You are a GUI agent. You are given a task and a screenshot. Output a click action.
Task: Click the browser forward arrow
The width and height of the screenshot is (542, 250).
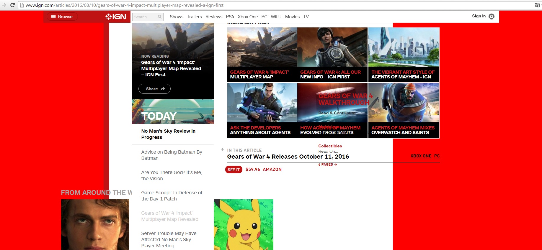click(4, 5)
